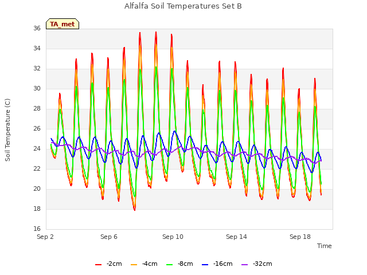Toggle the -32cm legend entry
This screenshot has width=367, height=275.
click(x=256, y=264)
